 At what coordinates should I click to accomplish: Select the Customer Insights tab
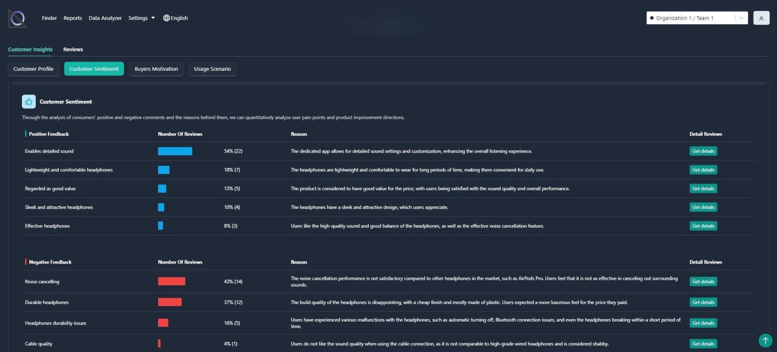click(30, 49)
